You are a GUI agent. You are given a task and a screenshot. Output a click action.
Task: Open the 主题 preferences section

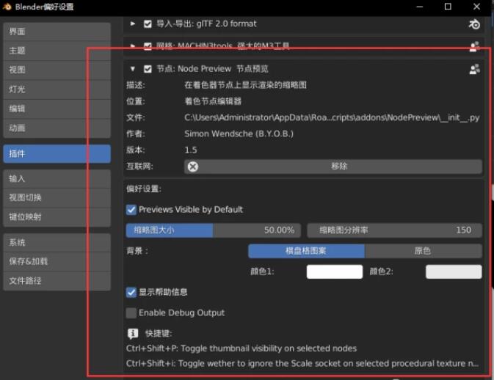tap(57, 51)
